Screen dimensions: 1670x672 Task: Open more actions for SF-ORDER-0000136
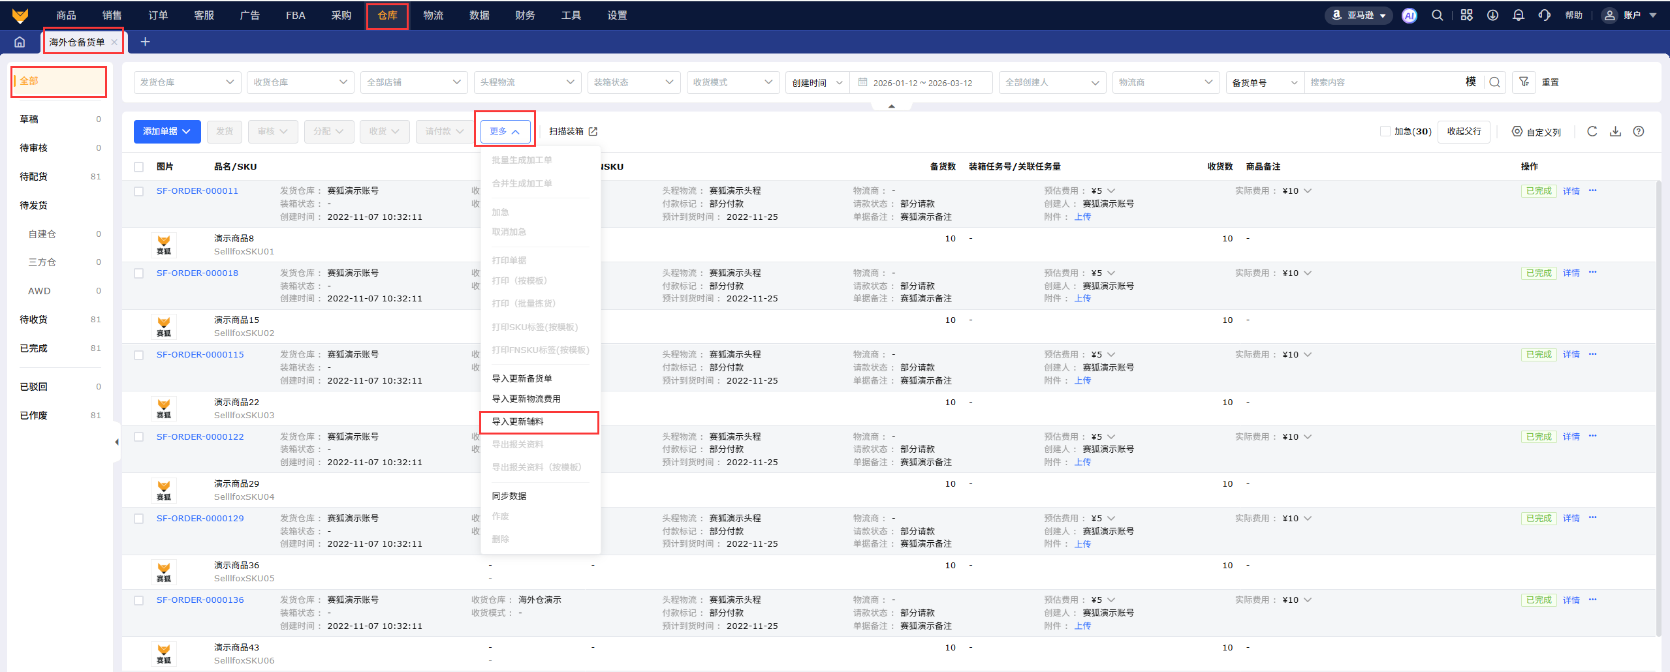point(1592,600)
